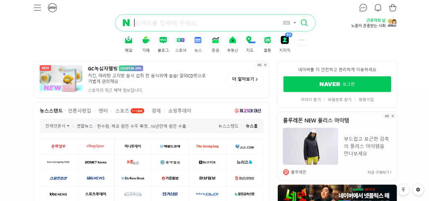This screenshot has width=429, height=201.
Task: Open the 연합뉴스 한수원 headline
Action: pyautogui.click(x=131, y=126)
